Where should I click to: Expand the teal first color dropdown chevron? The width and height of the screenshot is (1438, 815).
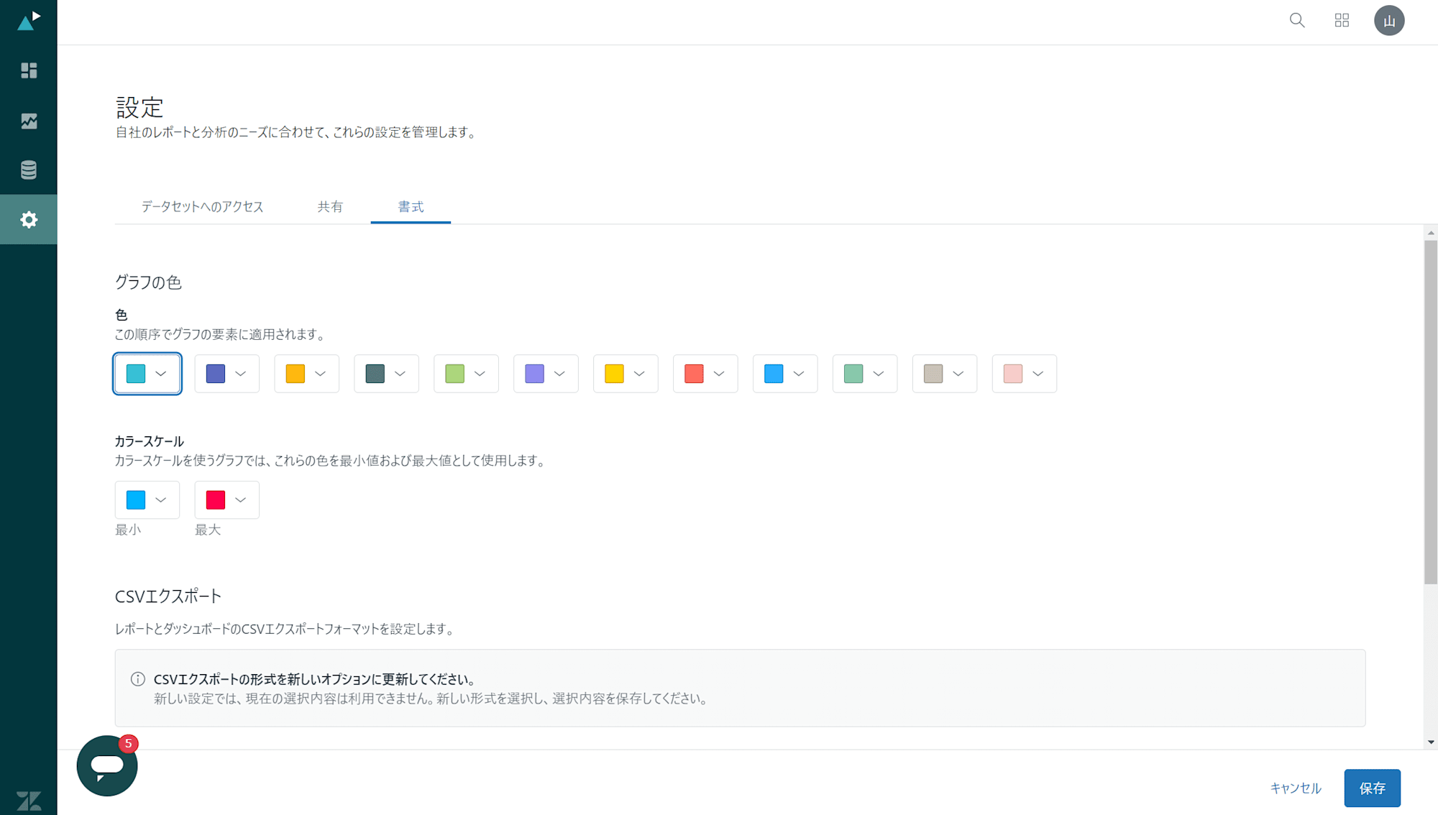pyautogui.click(x=161, y=374)
